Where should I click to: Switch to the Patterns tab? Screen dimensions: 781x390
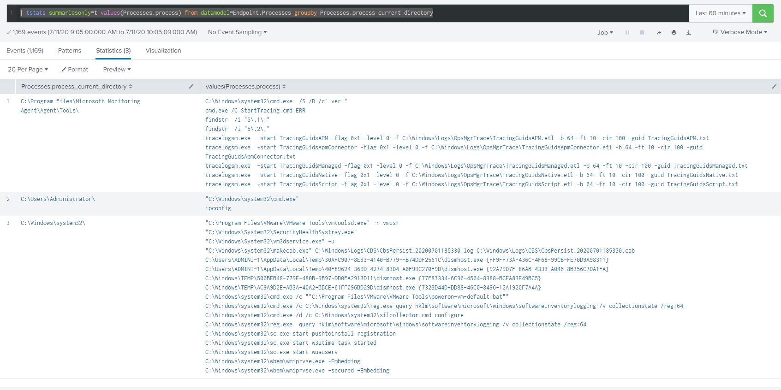pyautogui.click(x=69, y=51)
